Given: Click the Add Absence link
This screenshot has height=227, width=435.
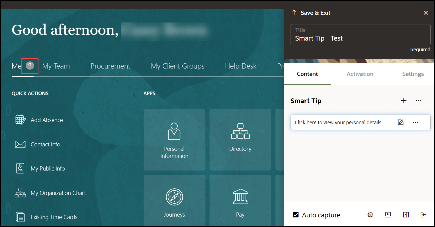Looking at the screenshot, I should click(47, 120).
